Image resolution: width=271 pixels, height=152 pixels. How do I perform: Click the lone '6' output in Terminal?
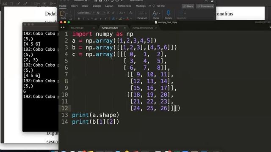(x=25, y=91)
